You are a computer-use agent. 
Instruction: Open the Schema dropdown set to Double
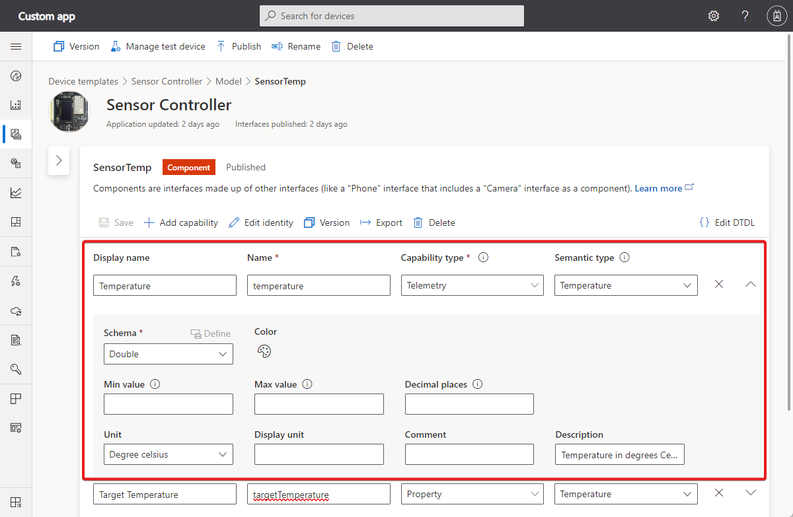coord(169,354)
